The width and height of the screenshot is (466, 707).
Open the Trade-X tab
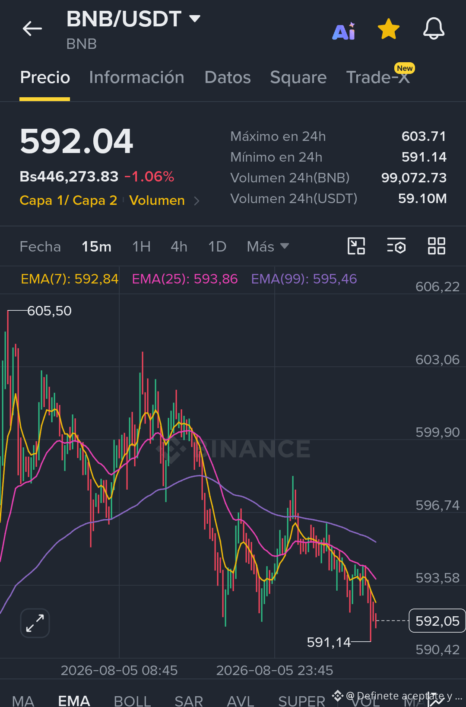(x=378, y=77)
